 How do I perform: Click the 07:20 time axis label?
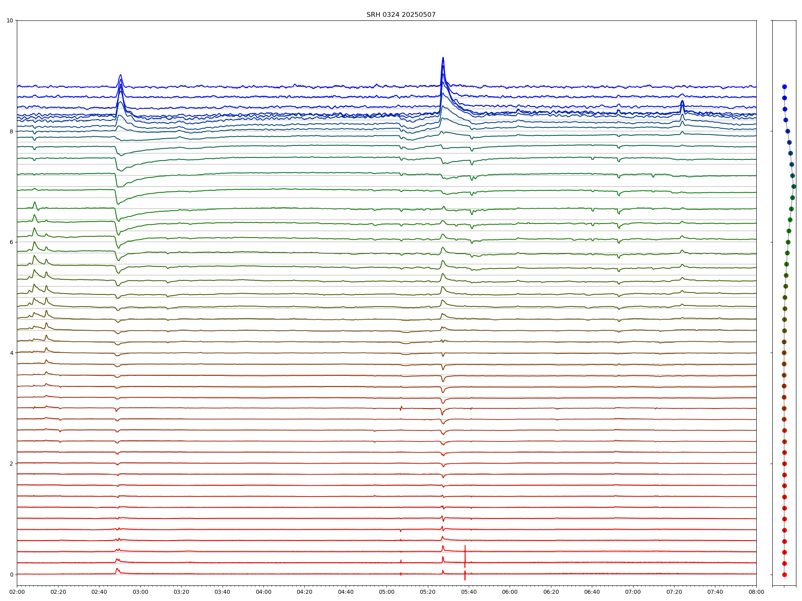point(674,592)
